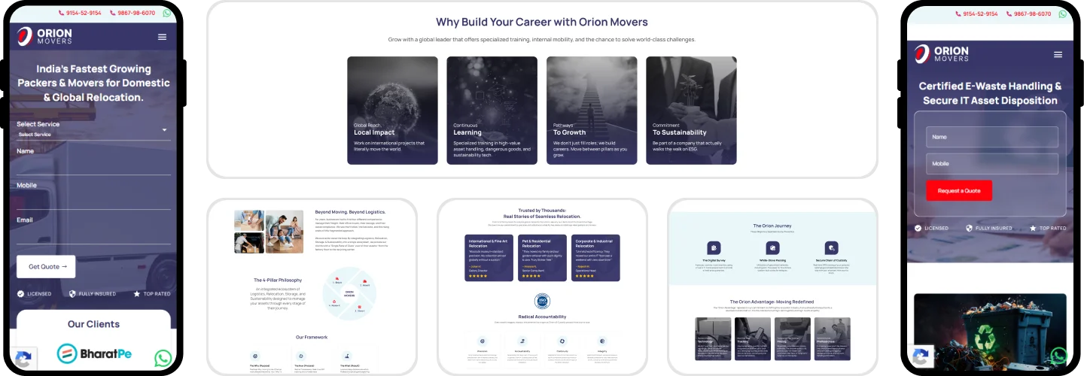Click the recycling bin image in right phone
Image resolution: width=1084 pixels, height=376 pixels.
[x=990, y=331]
